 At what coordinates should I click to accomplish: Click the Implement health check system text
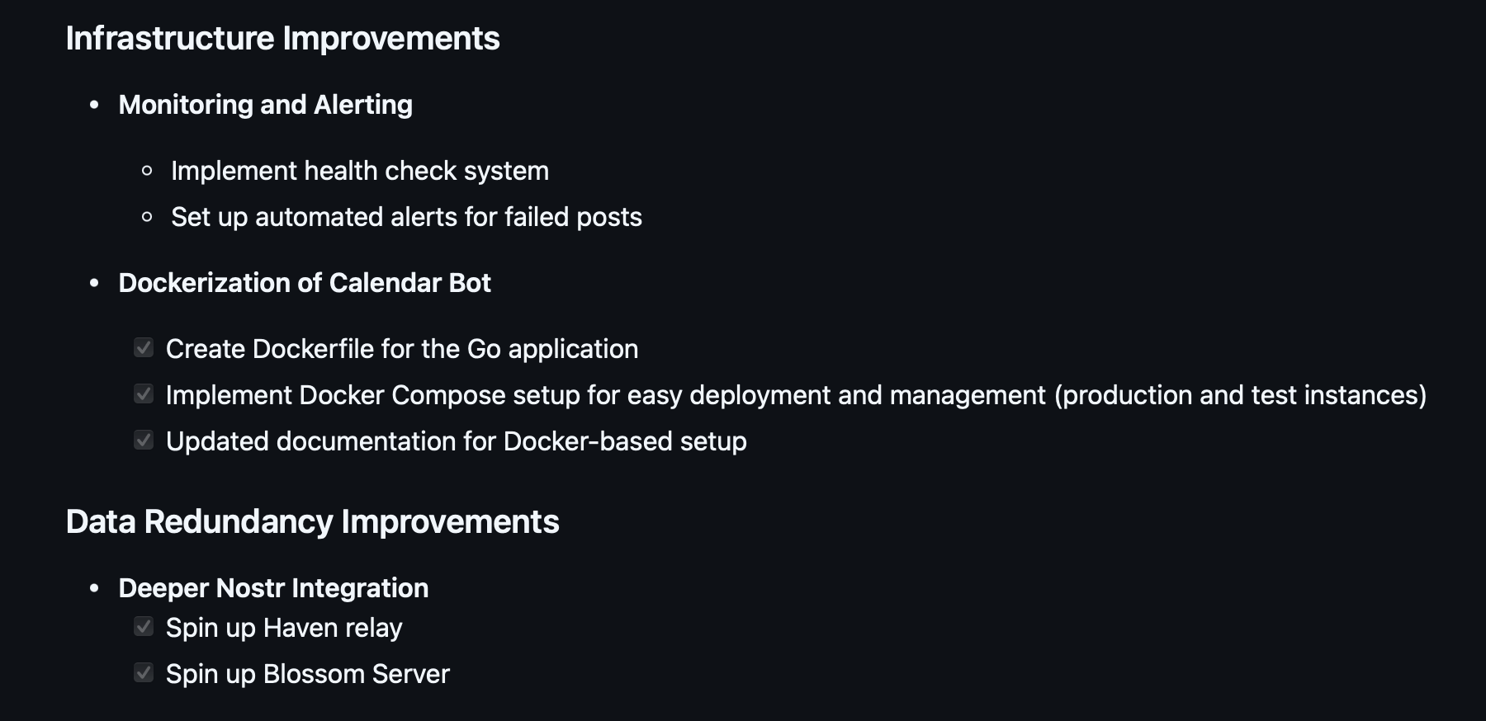[359, 171]
